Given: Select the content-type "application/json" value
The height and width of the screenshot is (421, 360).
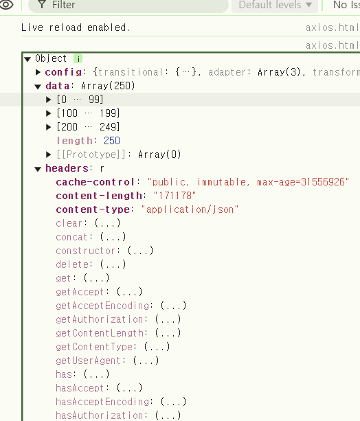Looking at the screenshot, I should tap(190, 209).
